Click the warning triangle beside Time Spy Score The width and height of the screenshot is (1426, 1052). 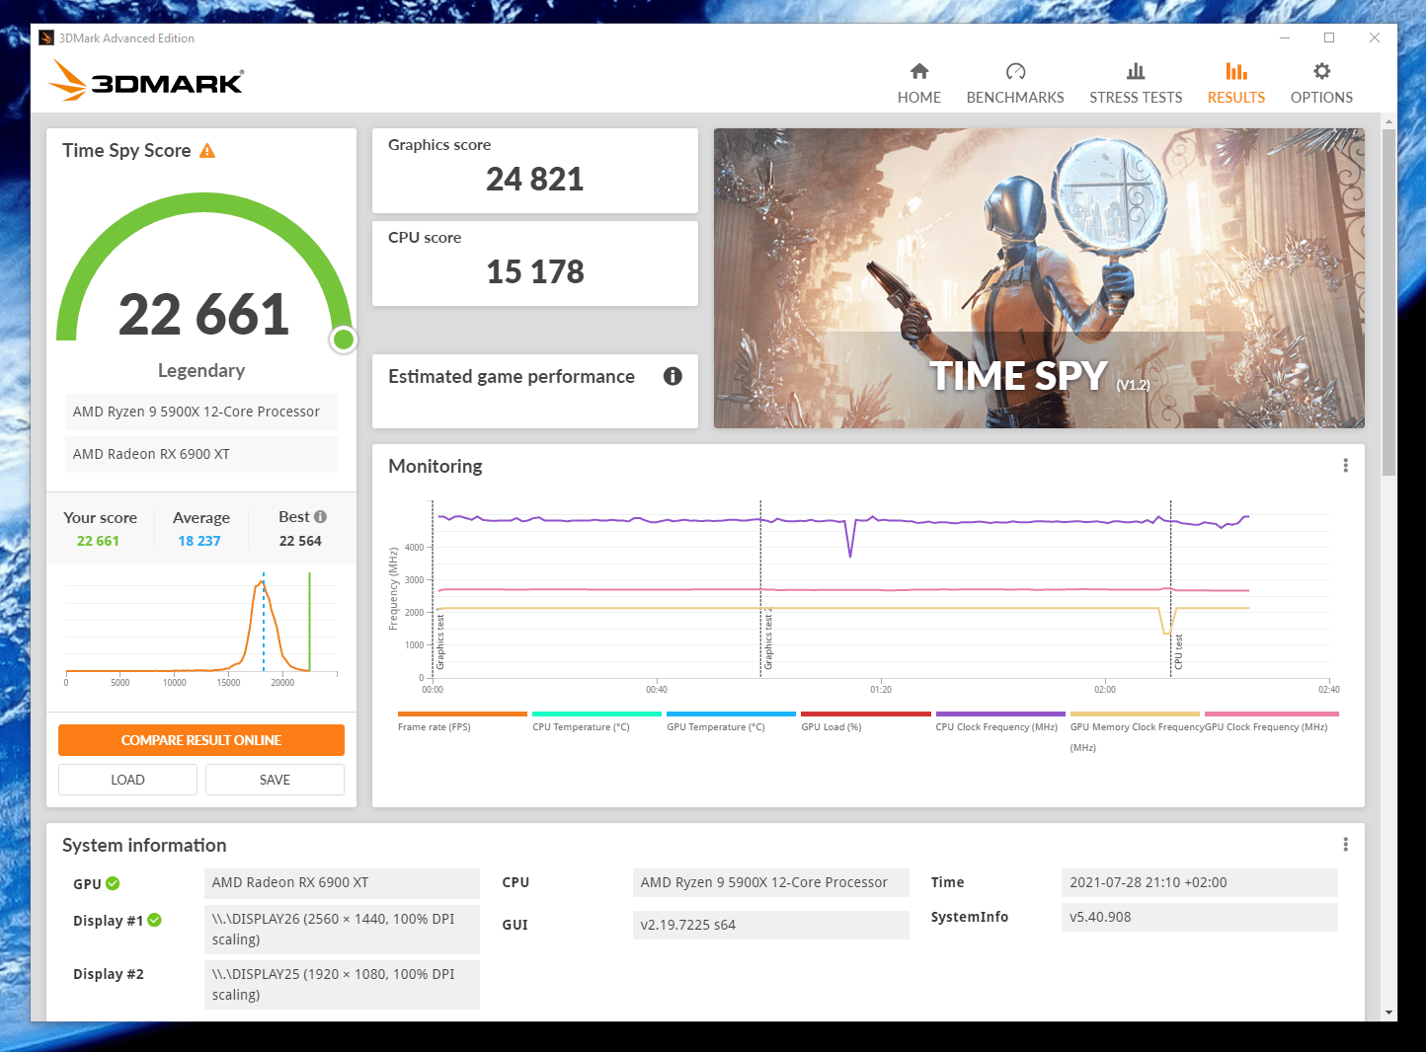[x=207, y=151]
